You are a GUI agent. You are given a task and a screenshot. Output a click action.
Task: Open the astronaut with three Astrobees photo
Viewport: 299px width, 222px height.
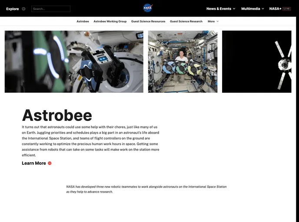[183, 62]
